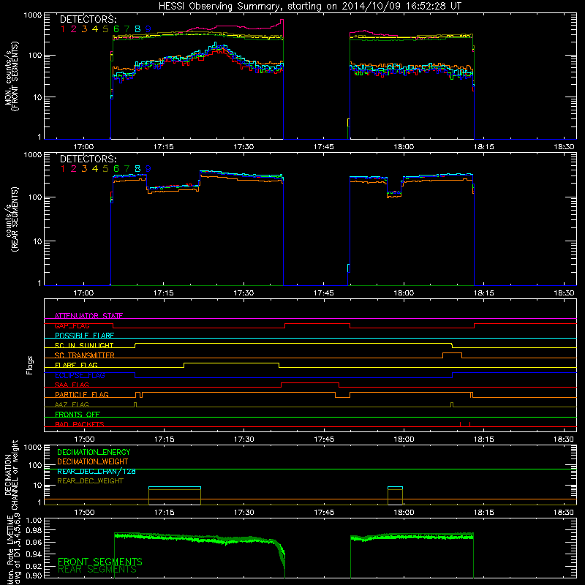This screenshot has height=585, width=585.
Task: Click the SC_IN_SUNLIGHT flag label
Action: click(x=84, y=345)
